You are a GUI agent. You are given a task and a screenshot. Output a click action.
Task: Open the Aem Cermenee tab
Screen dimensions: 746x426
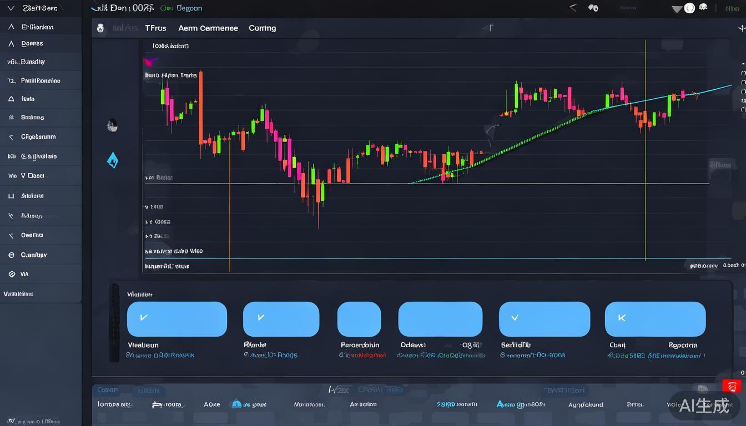[x=208, y=28]
